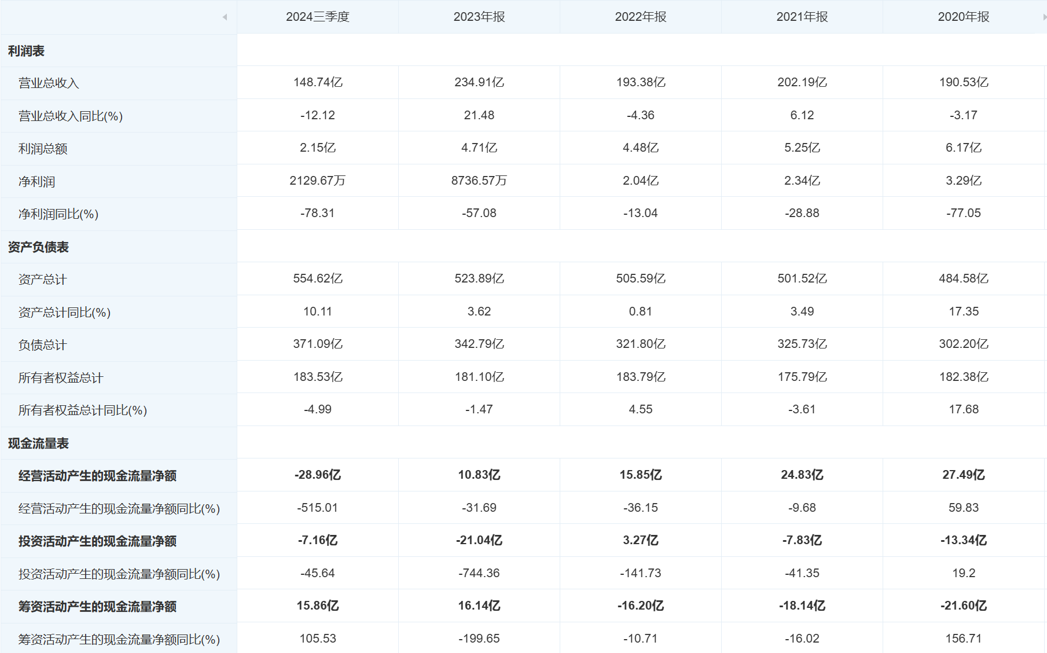1047x653 pixels.
Task: Expand the 现金流量表 section header
Action: 38,443
